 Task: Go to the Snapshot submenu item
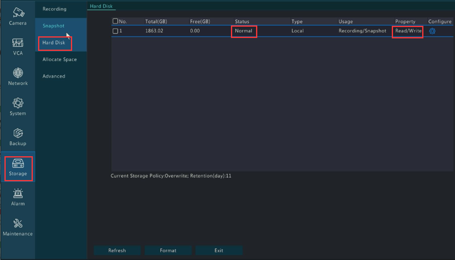tap(53, 26)
